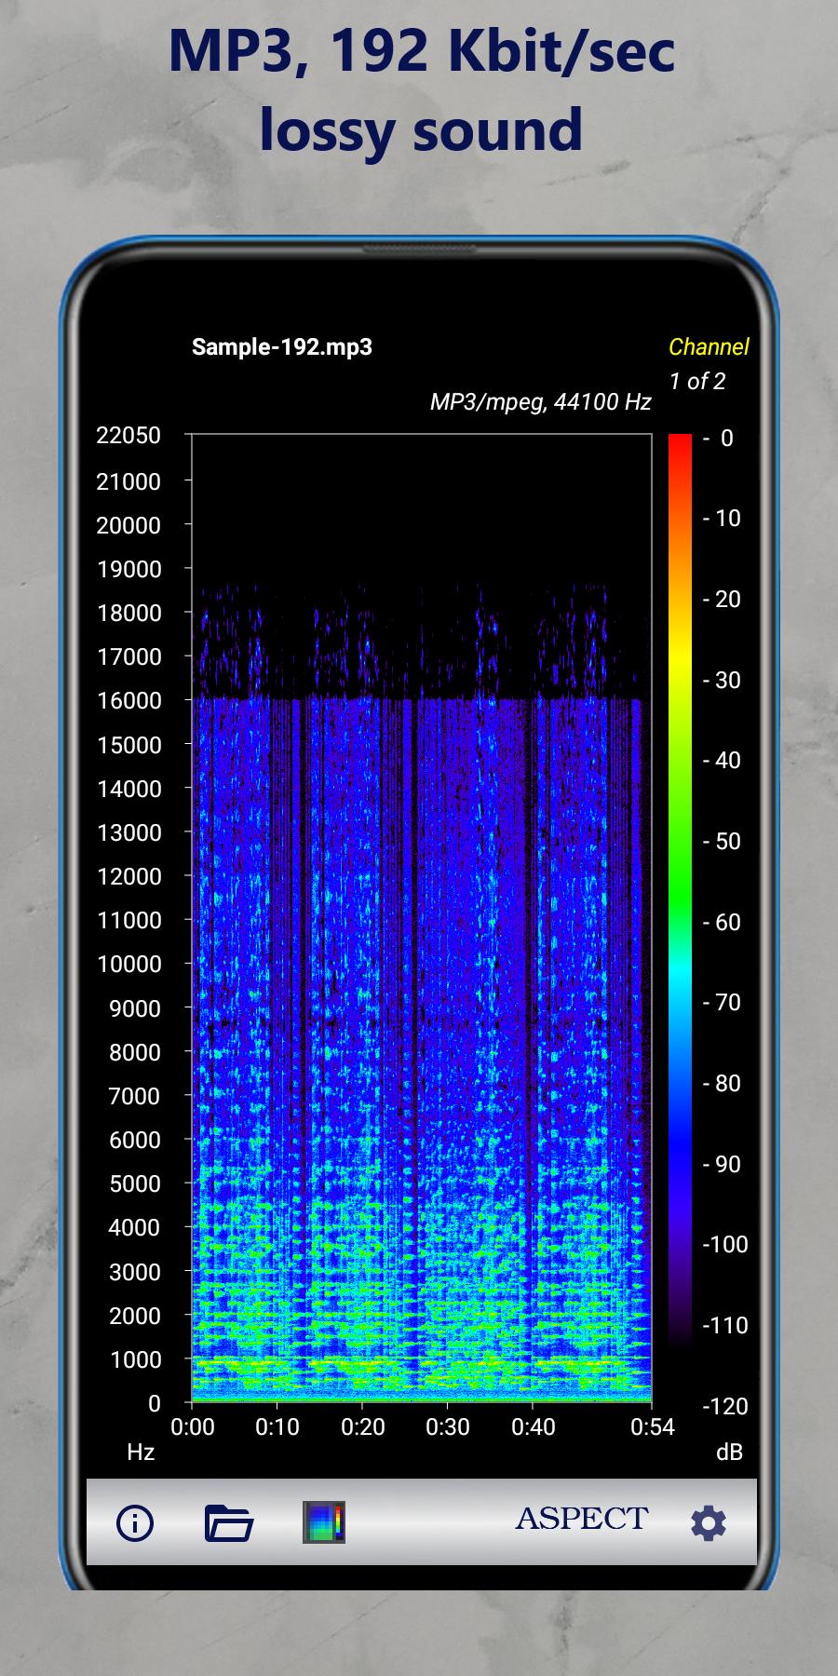Image resolution: width=838 pixels, height=1676 pixels.
Task: Tap the 22050 frequency axis label
Action: [128, 435]
